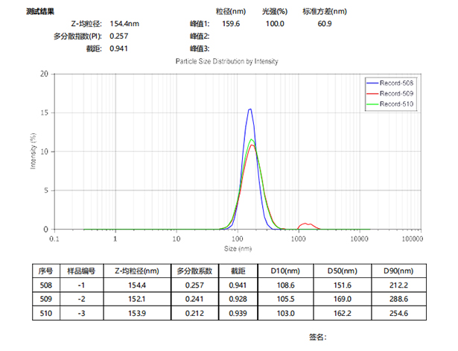Click the Record-510 legend entry
This screenshot has height=351, width=458.
coord(395,104)
